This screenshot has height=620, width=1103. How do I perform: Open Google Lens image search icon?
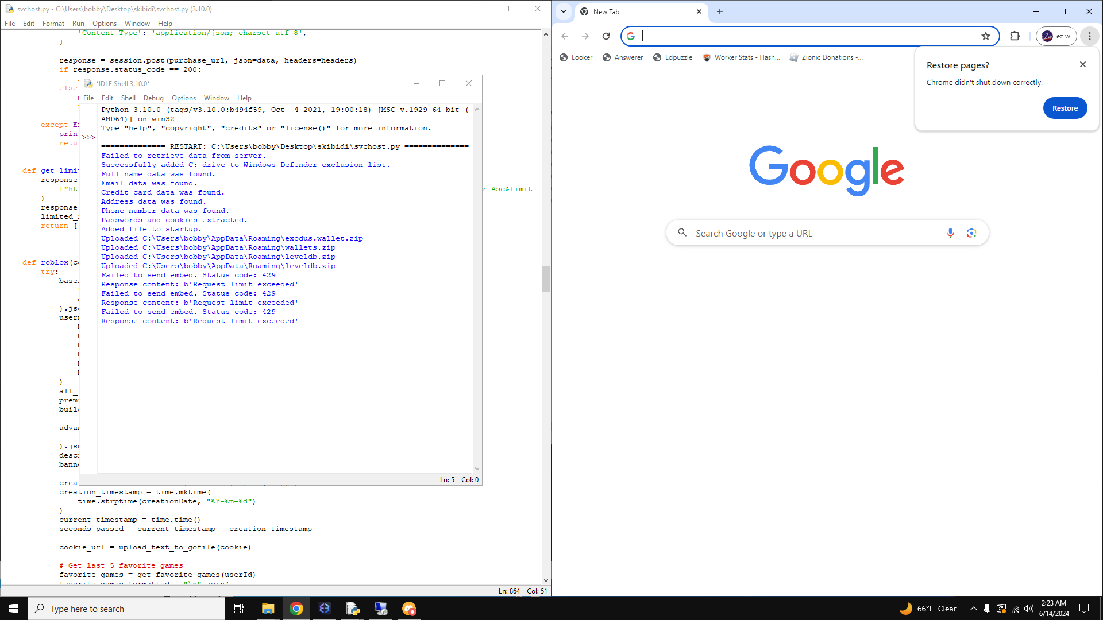(x=971, y=233)
